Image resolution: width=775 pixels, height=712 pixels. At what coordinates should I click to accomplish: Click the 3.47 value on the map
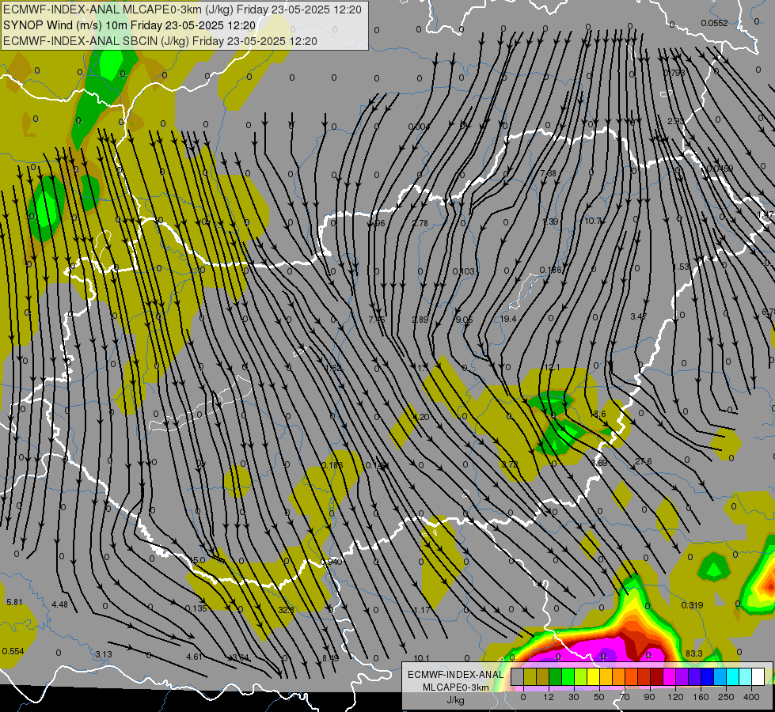tap(639, 316)
